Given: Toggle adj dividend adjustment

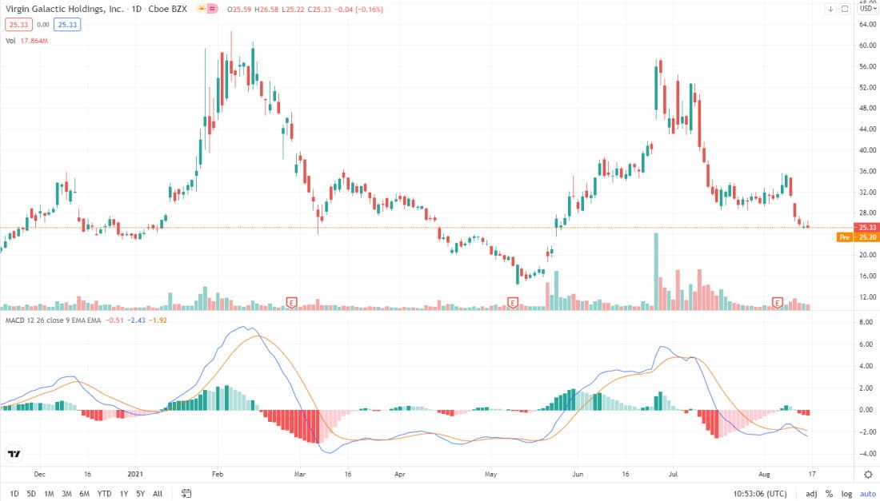Looking at the screenshot, I should (x=811, y=494).
